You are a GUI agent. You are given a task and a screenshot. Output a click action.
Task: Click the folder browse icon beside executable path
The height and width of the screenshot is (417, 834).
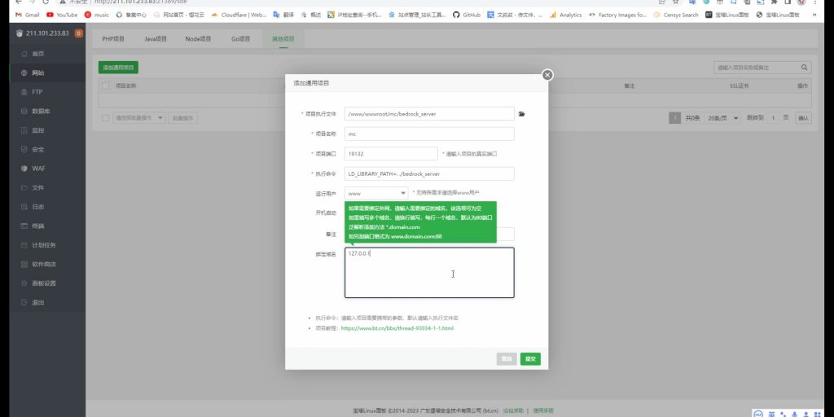pos(521,114)
